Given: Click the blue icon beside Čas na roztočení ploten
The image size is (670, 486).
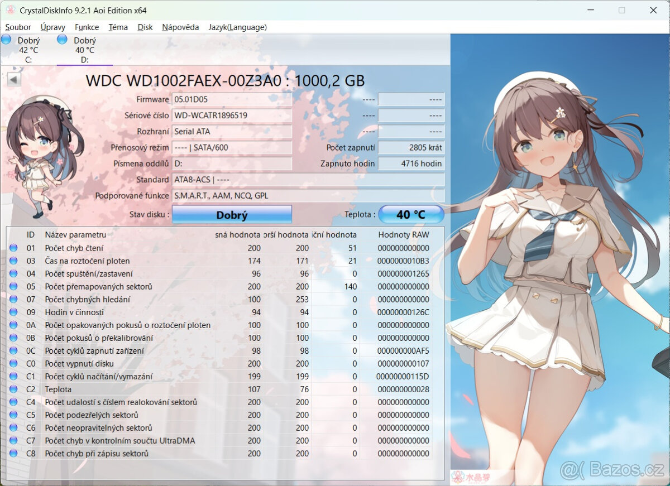Looking at the screenshot, I should click(12, 261).
